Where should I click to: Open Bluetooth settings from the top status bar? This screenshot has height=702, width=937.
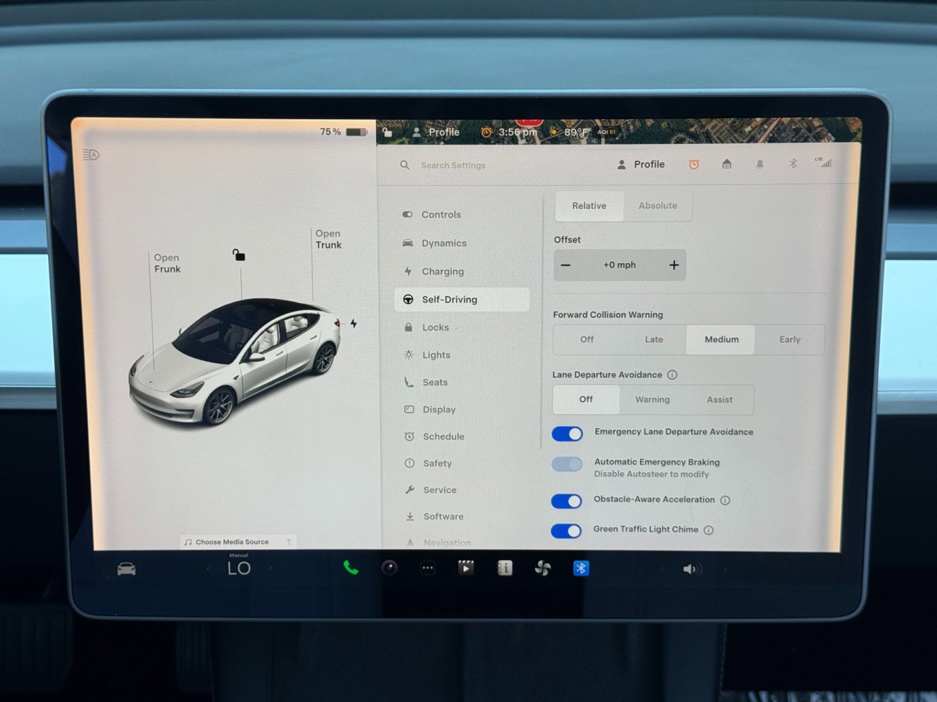pos(792,164)
